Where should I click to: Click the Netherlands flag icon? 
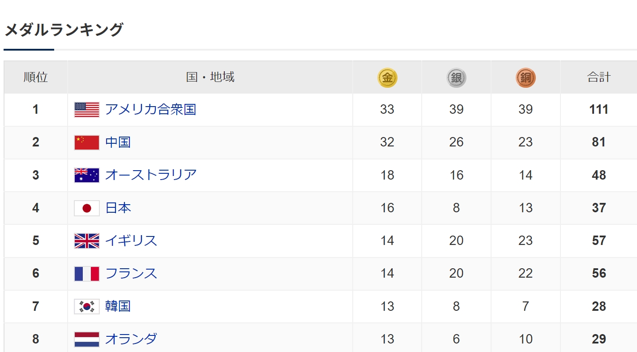pos(87,339)
